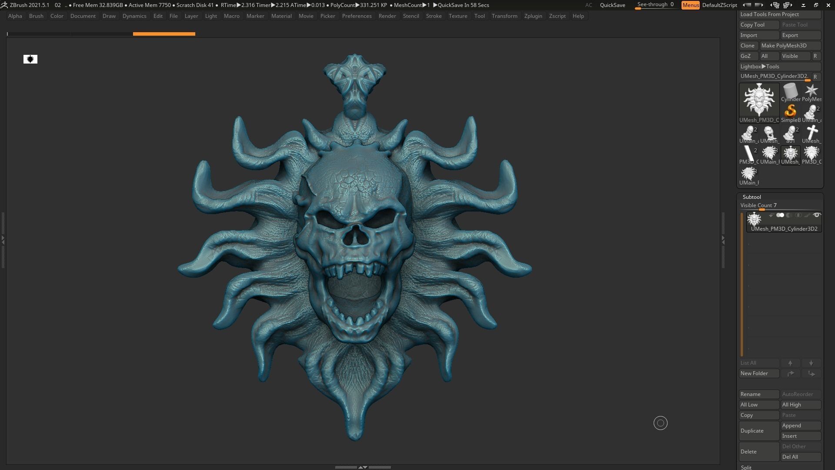
Task: Shift menus left with striped arrow icon
Action: [747, 5]
